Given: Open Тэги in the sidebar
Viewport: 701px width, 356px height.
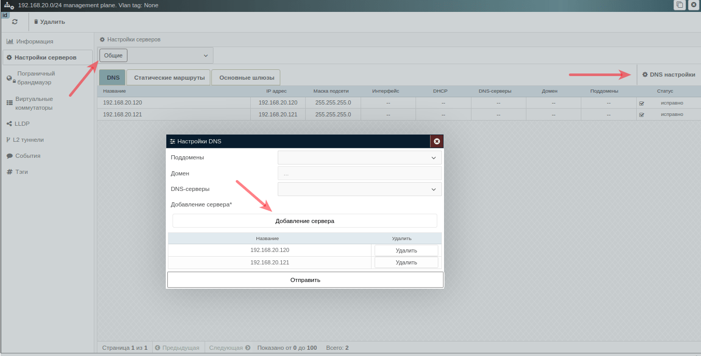Looking at the screenshot, I should click(x=17, y=172).
